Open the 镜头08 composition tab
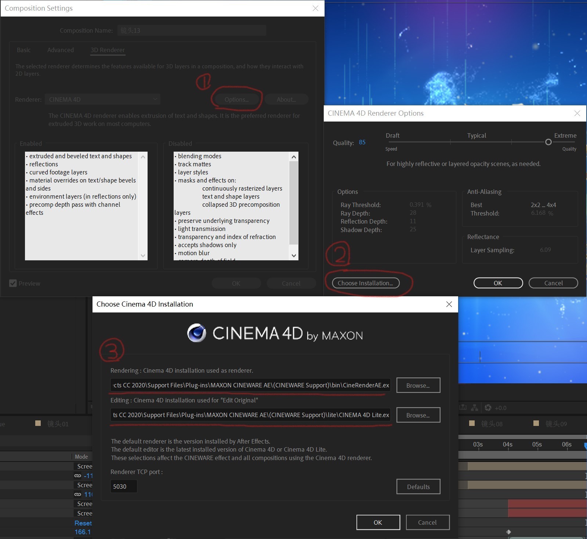The width and height of the screenshot is (587, 539). point(492,424)
